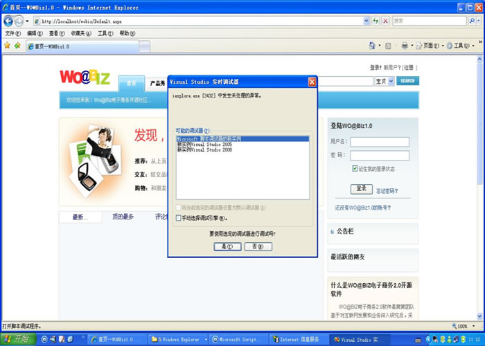Select 新实例Visual Studio 2005 debugger entry
The image size is (485, 346).
tap(204, 144)
